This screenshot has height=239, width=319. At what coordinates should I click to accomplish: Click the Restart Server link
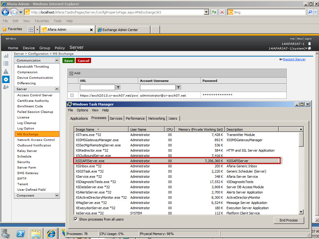click(x=294, y=59)
